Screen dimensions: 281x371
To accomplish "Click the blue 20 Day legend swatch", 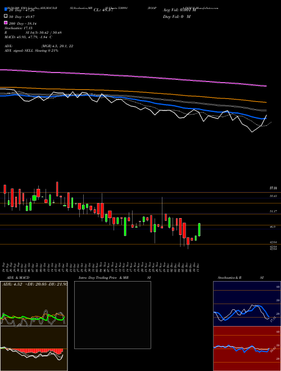I will click(x=6, y=10).
